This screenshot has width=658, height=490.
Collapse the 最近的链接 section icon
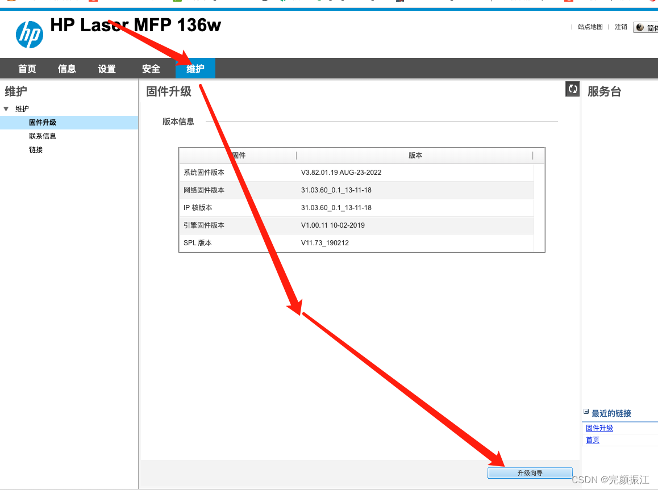pos(586,412)
